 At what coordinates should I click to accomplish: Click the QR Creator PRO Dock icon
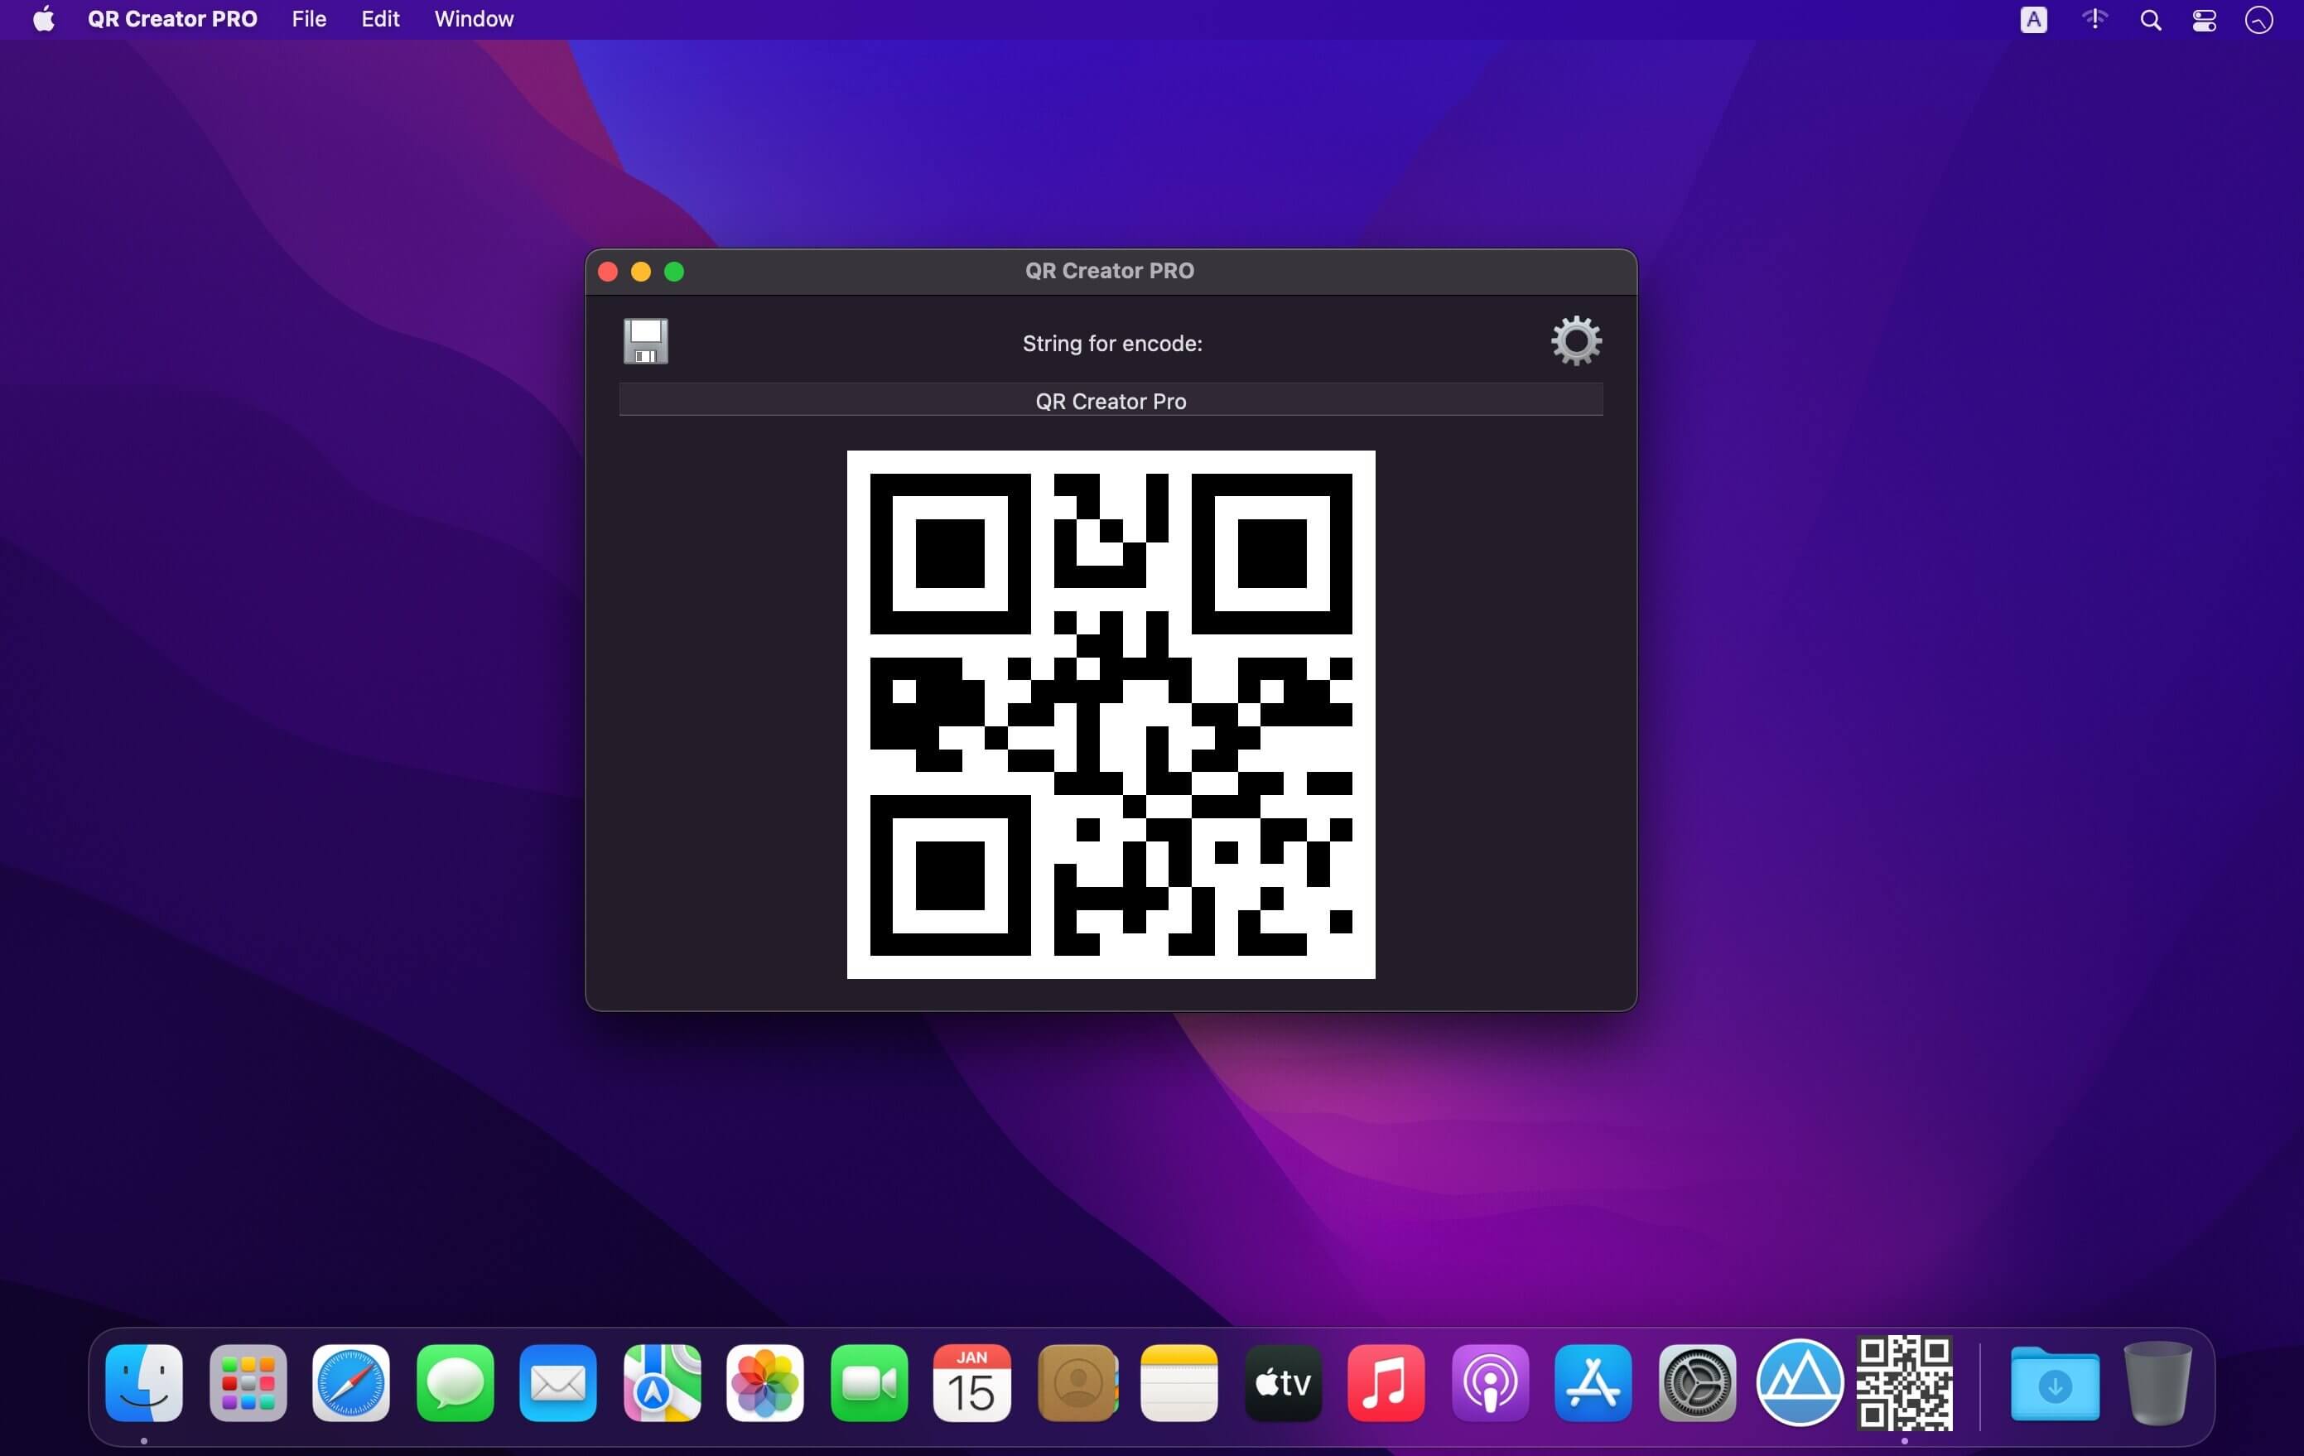[1904, 1382]
